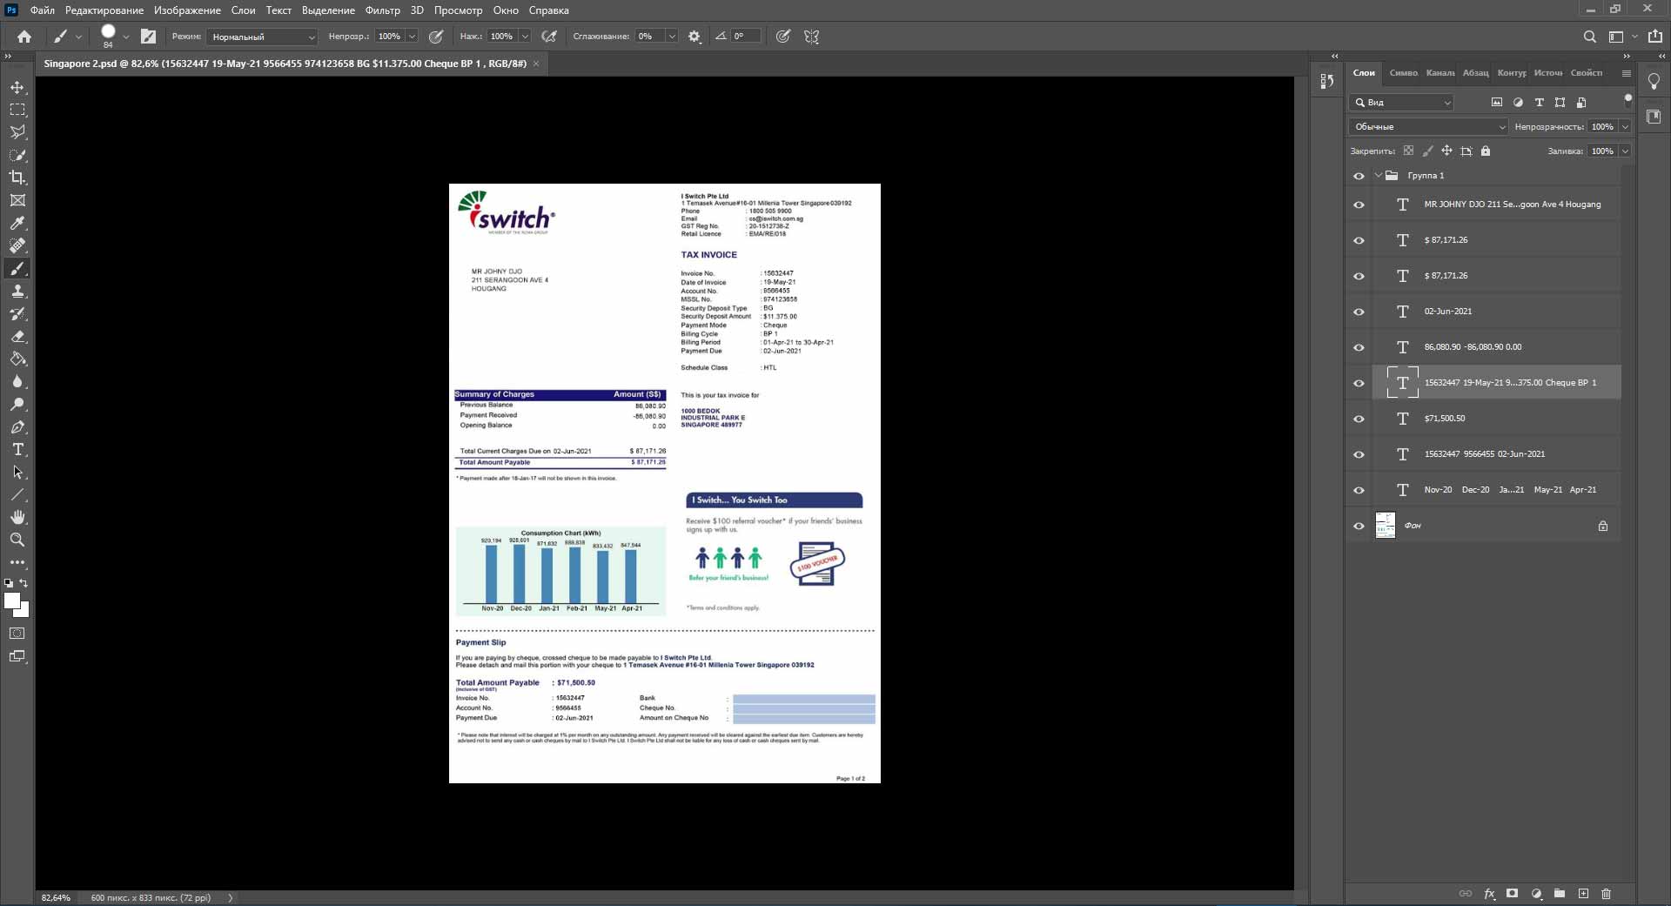Select the Eraser tool
This screenshot has height=906, width=1671.
pos(17,337)
